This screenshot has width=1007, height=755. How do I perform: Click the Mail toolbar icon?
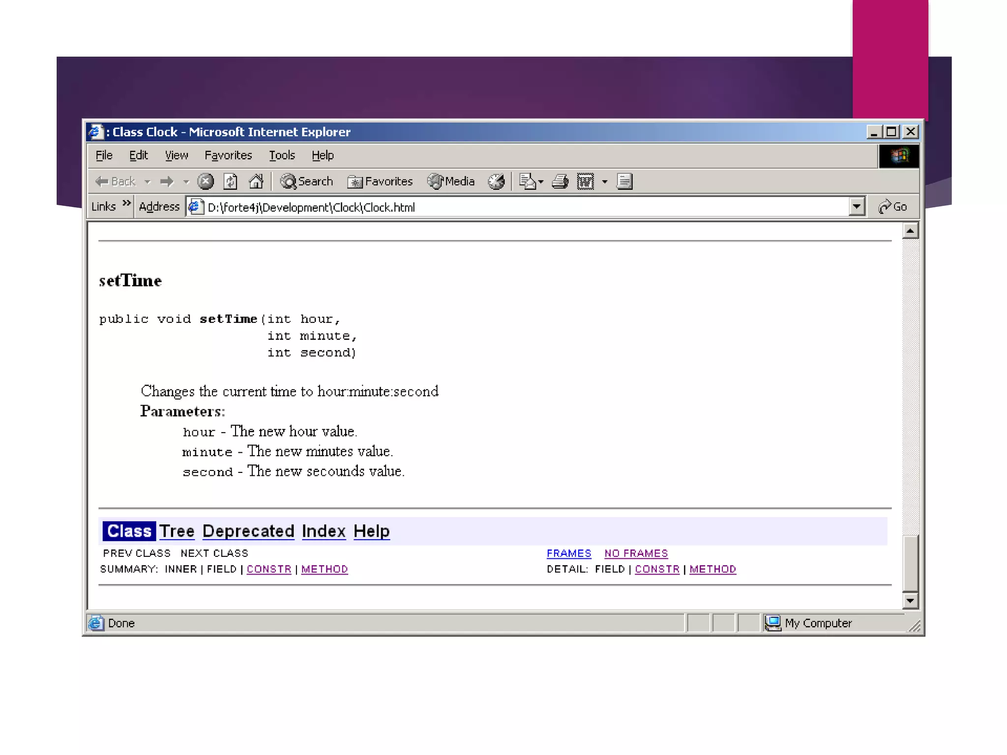pos(528,182)
